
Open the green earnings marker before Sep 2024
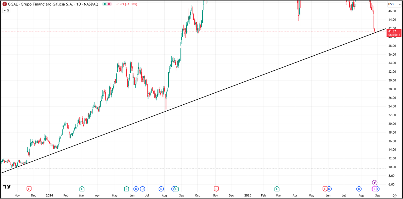(x=176, y=189)
